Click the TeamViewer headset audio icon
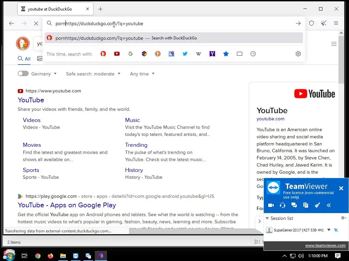Image resolution: width=349 pixels, height=261 pixels. tap(283, 205)
